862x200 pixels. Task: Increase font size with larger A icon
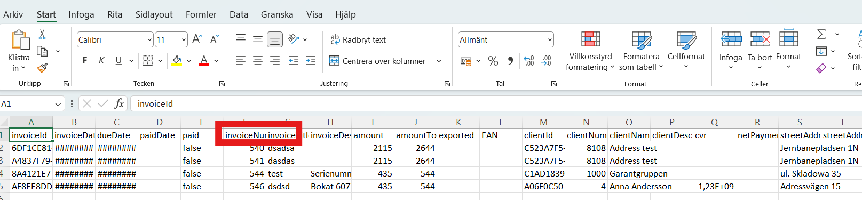[197, 39]
